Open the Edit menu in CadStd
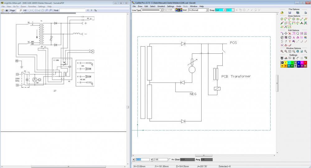 tap(146, 6)
